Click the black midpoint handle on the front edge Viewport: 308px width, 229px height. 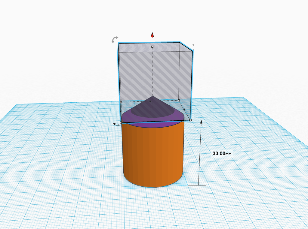pos(156,122)
